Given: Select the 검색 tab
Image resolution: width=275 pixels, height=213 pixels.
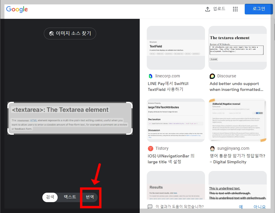Looking at the screenshot, I should (50, 197).
